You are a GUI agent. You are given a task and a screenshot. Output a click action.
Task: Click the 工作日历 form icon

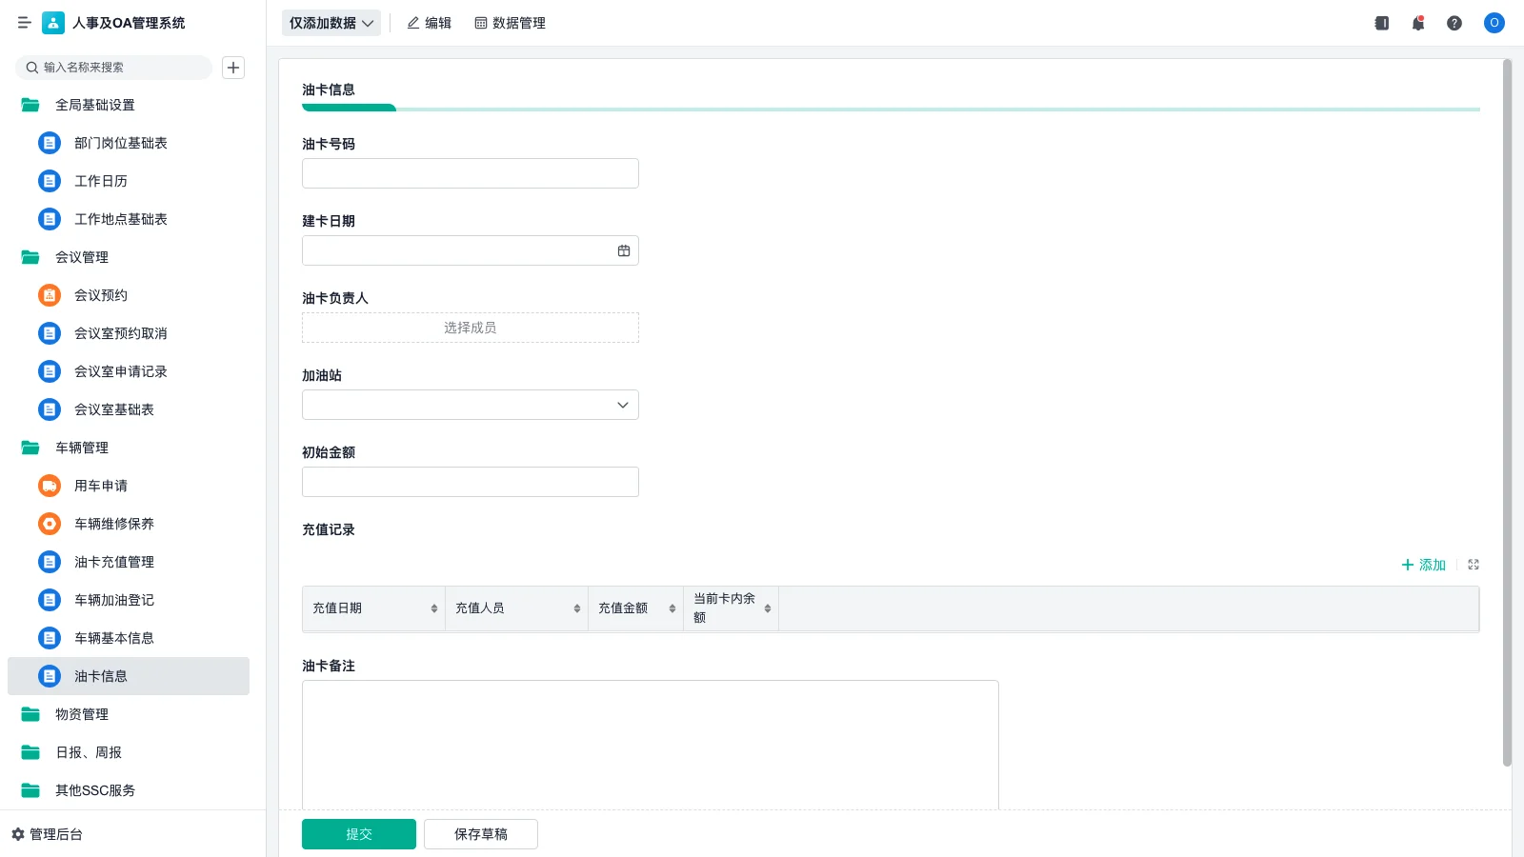[x=50, y=181]
